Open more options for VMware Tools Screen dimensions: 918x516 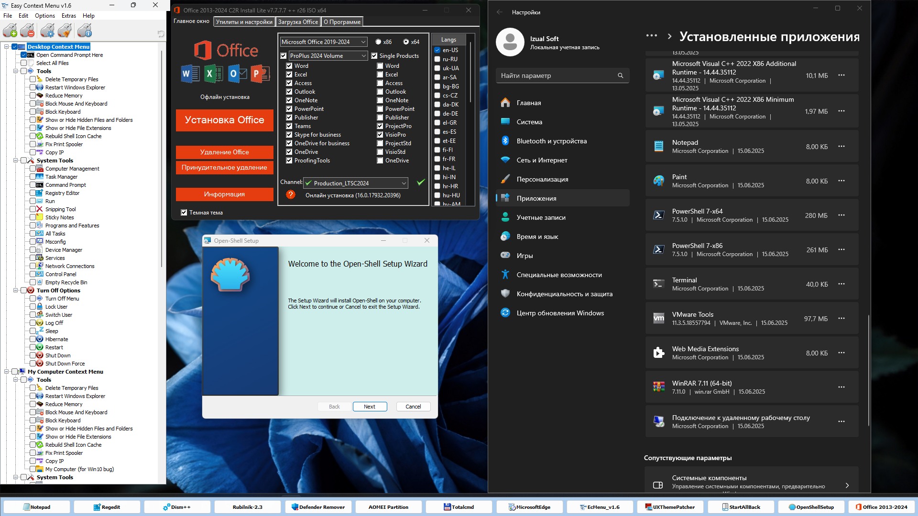click(841, 318)
